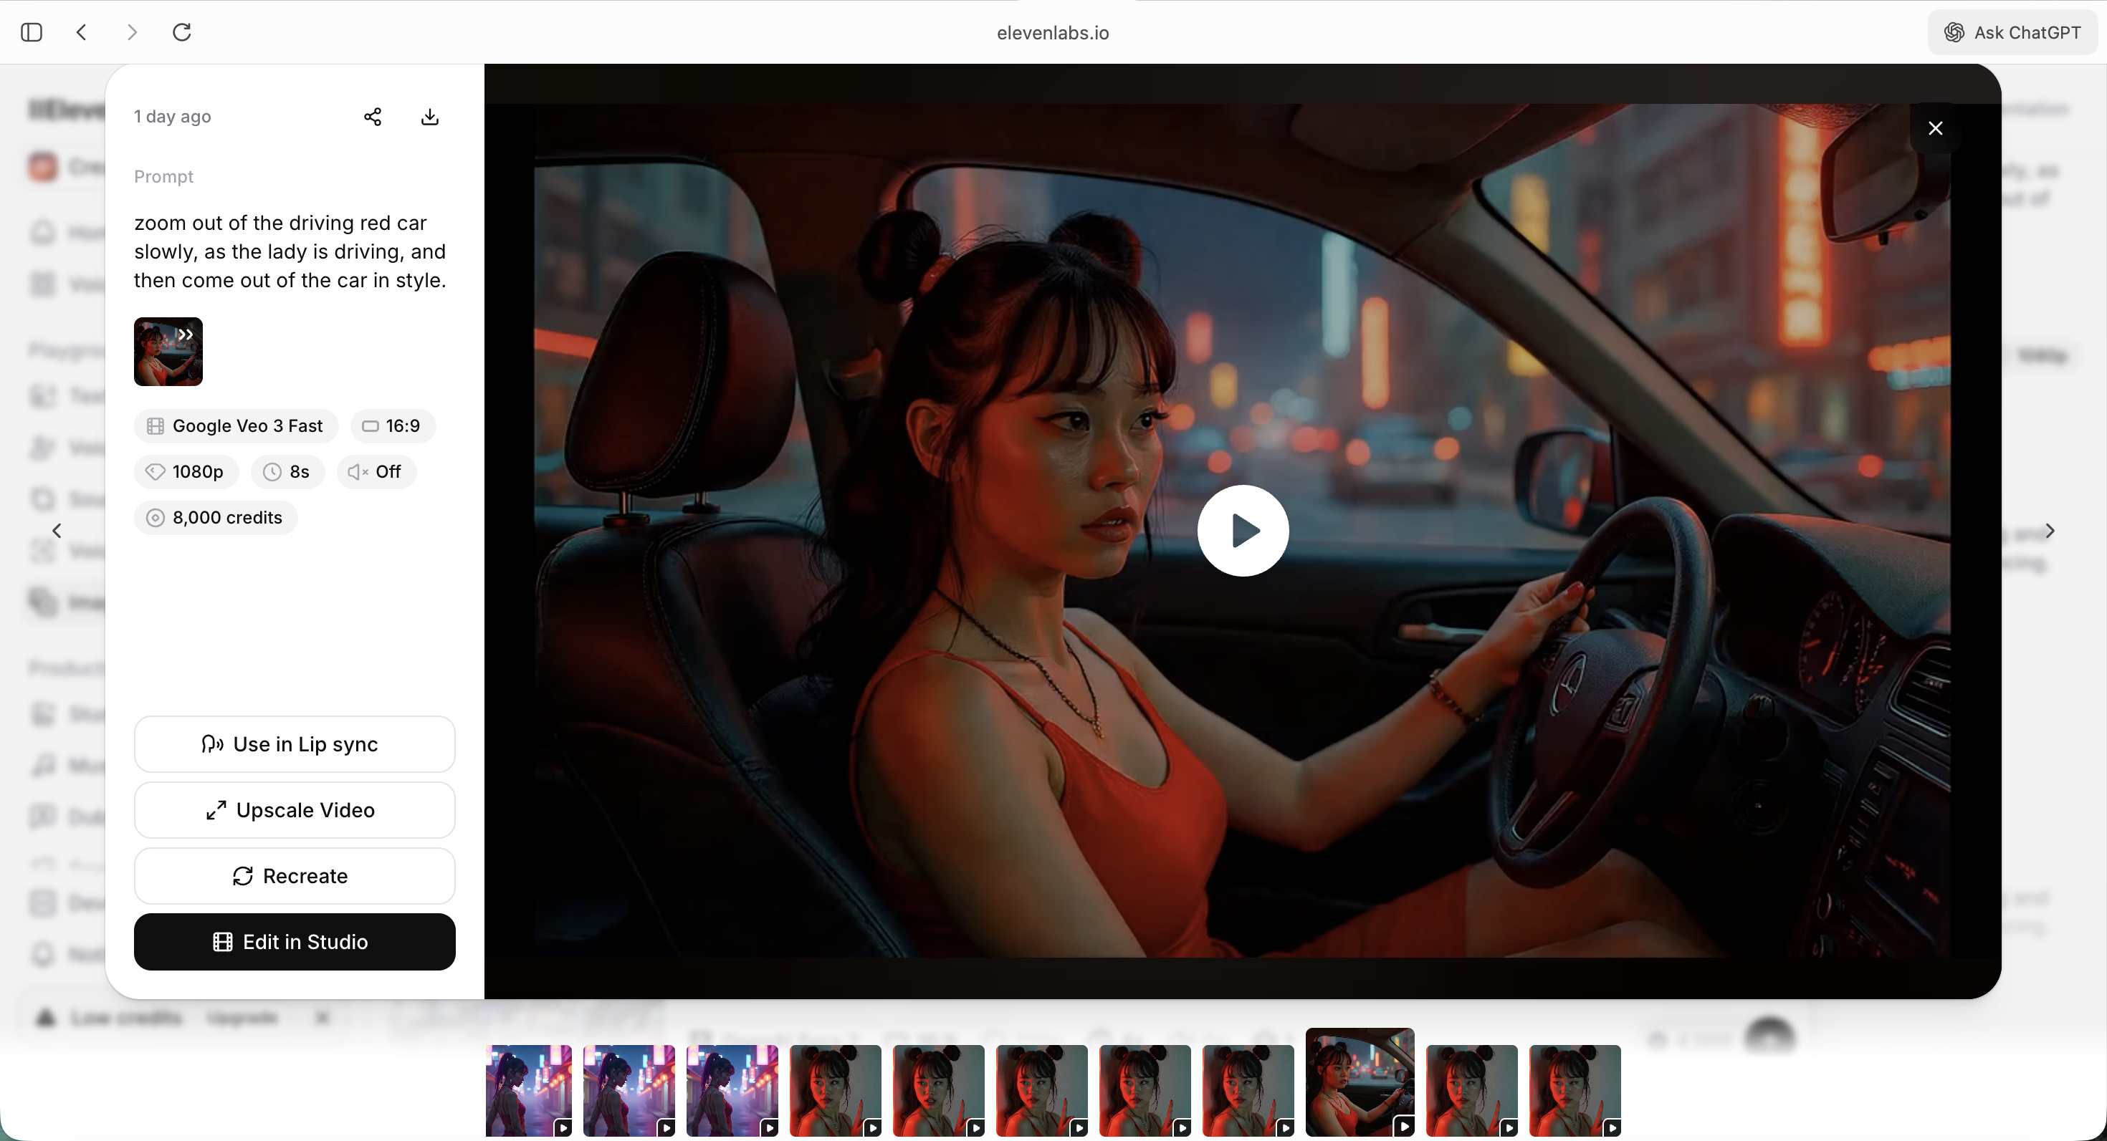Reload the elevenlabs.io page
This screenshot has width=2107, height=1141.
(181, 33)
